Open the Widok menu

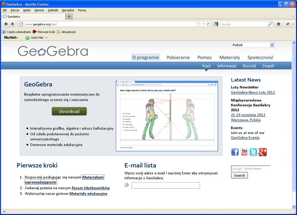27,10
